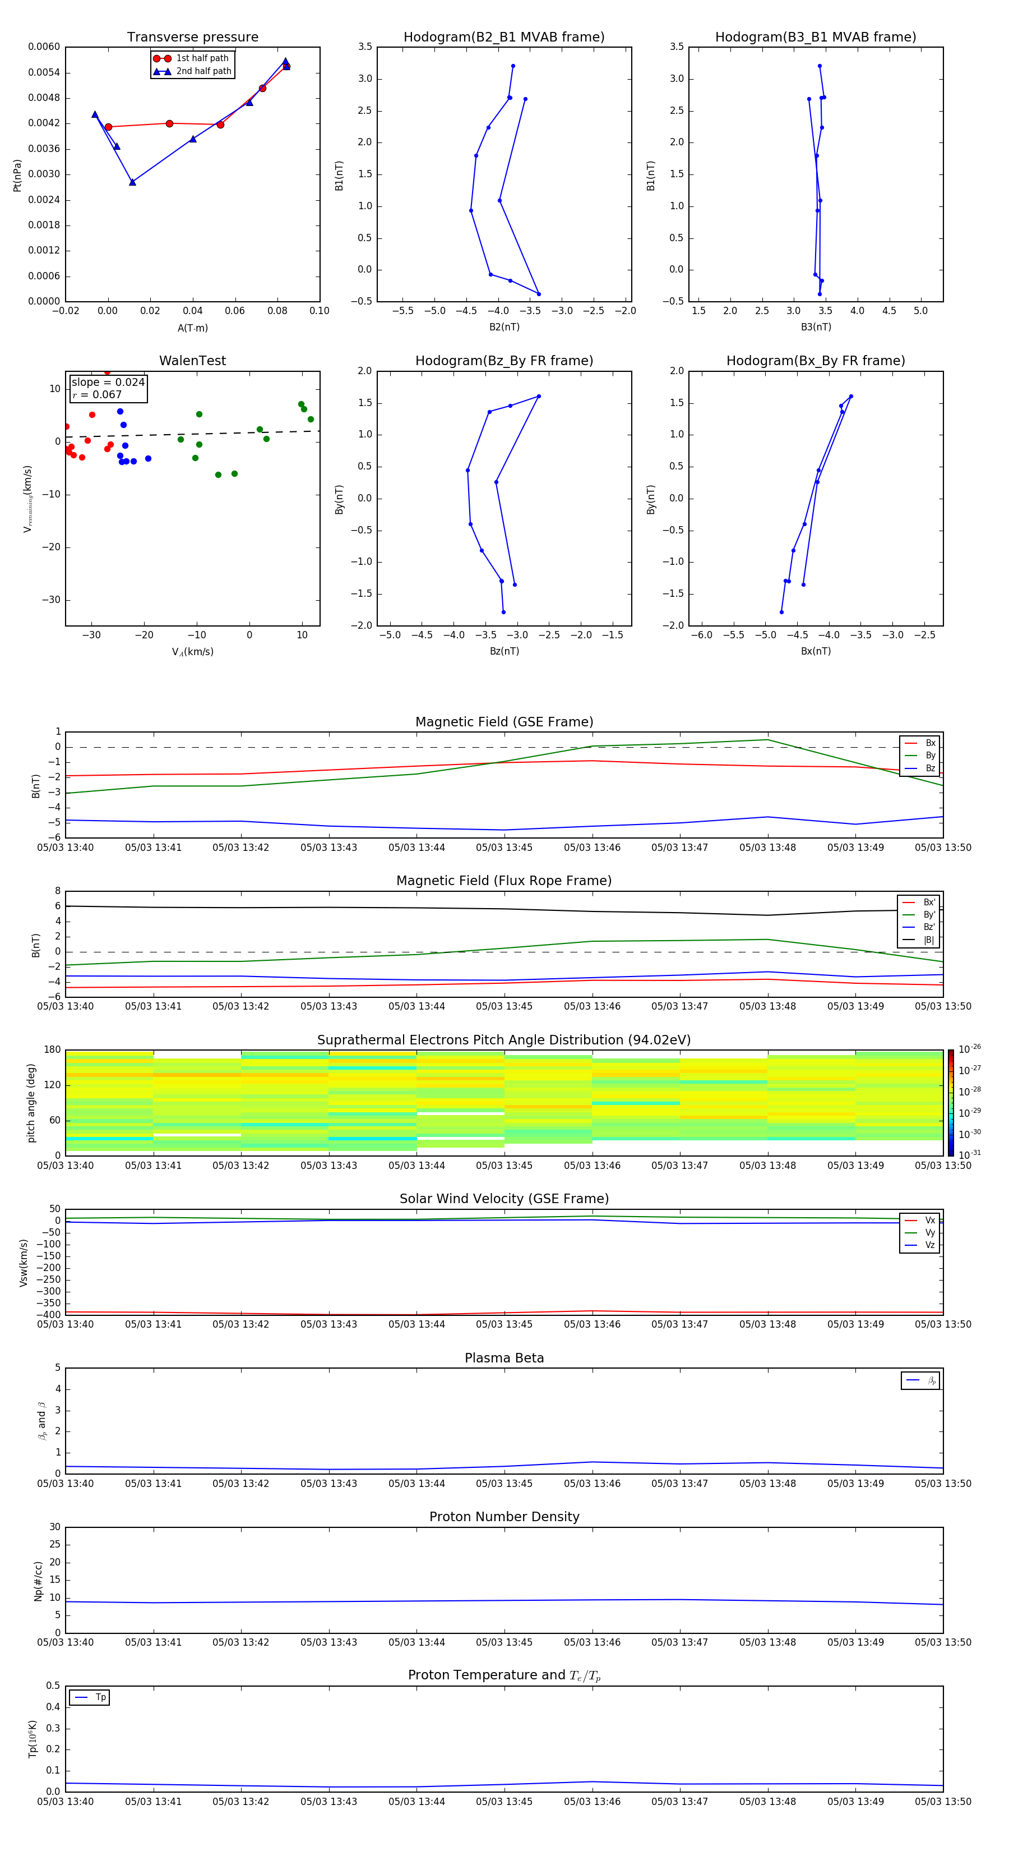
Task: Click the 'Suprathermal Electrons Pitch Angle Distribution' title
Action: pyautogui.click(x=504, y=1040)
